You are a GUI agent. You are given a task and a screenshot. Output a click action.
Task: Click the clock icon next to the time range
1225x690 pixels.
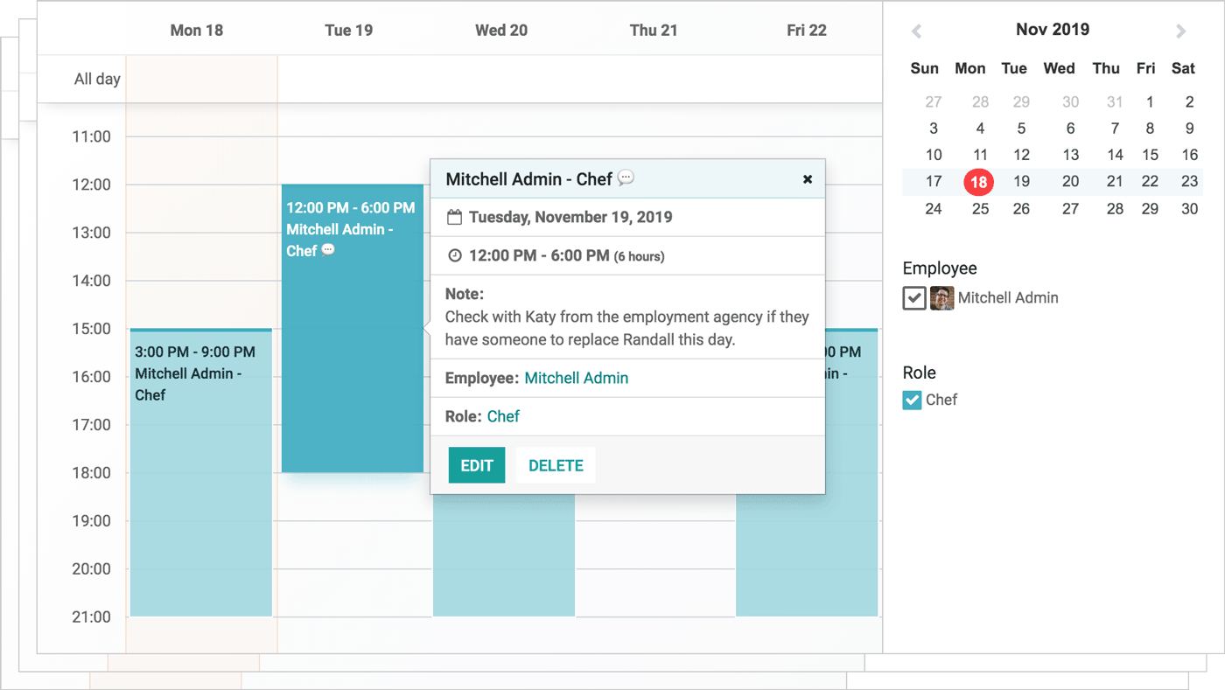[x=455, y=255]
